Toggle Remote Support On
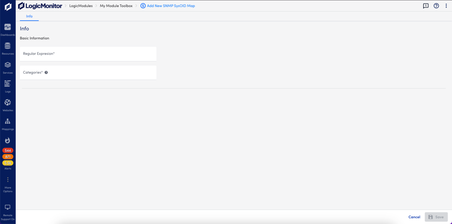Screen dimensions: 452x224 [8, 208]
